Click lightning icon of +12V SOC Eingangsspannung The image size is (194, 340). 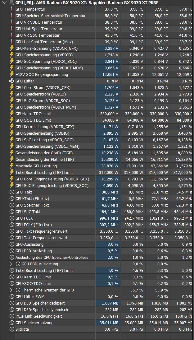[12, 74]
